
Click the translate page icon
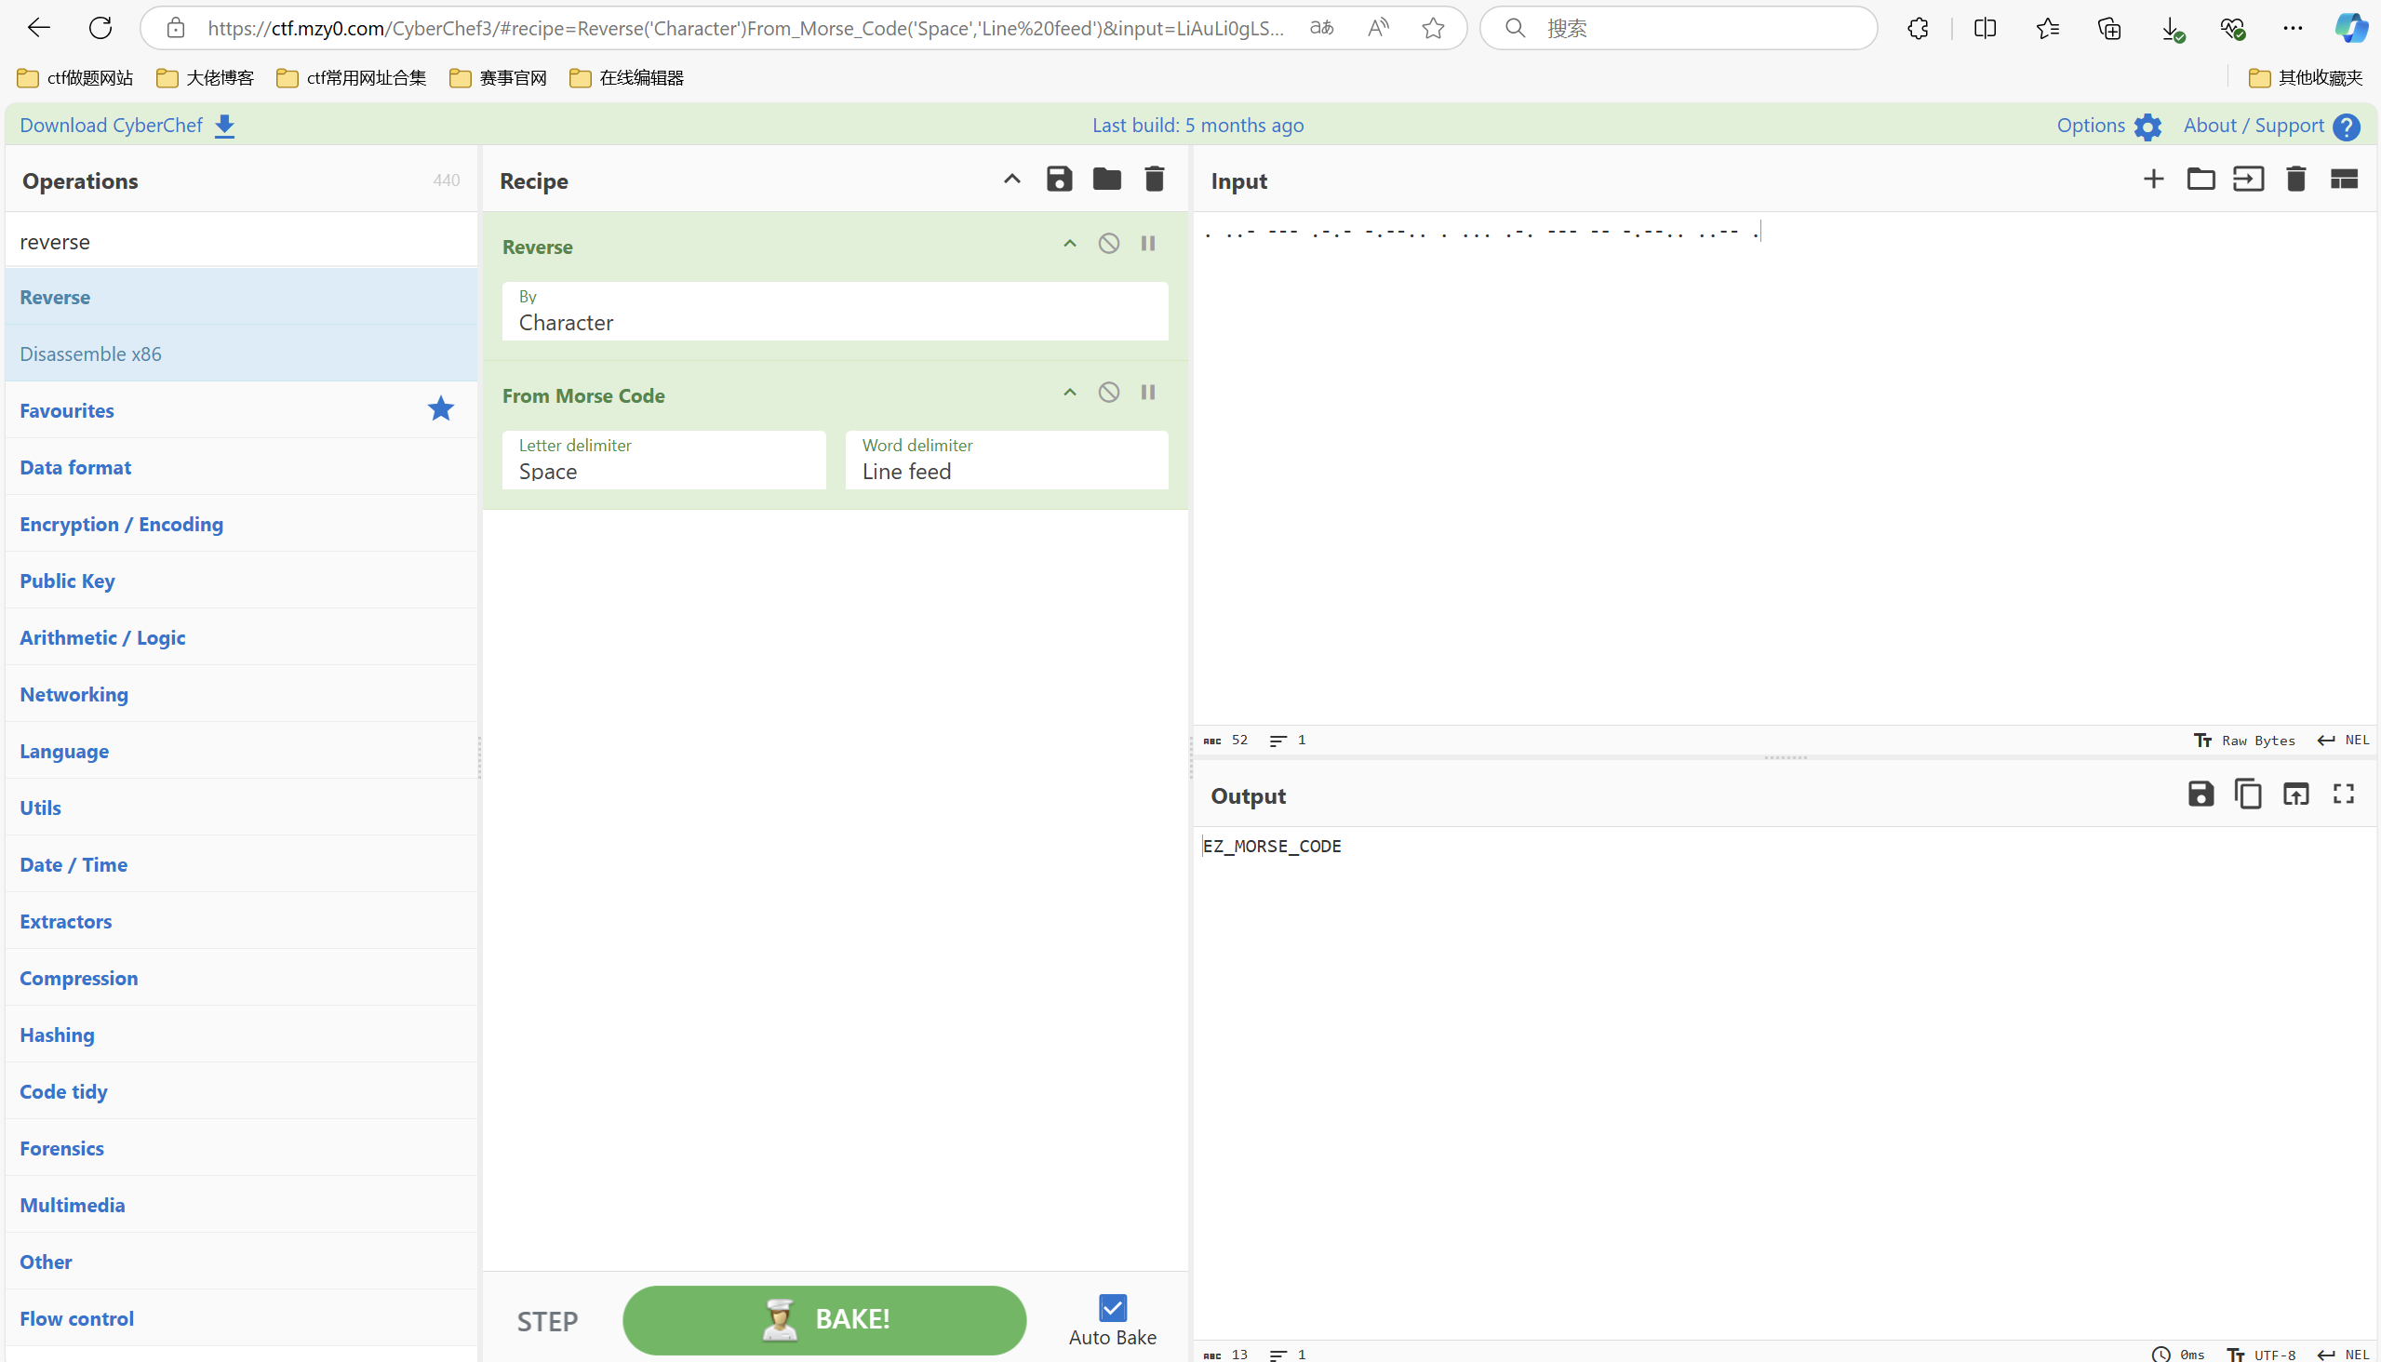[1321, 28]
